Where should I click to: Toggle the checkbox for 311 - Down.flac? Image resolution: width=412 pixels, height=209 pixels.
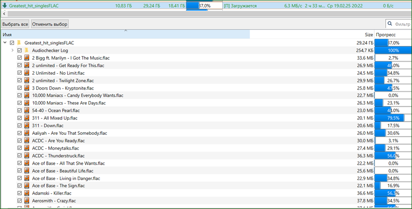click(x=20, y=125)
